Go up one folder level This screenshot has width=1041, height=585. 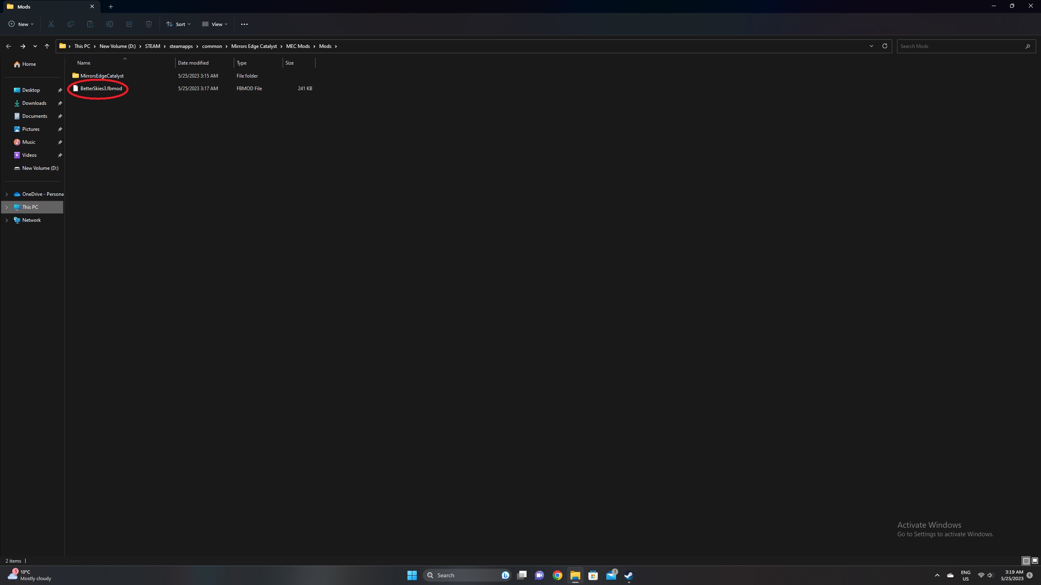pyautogui.click(x=47, y=46)
